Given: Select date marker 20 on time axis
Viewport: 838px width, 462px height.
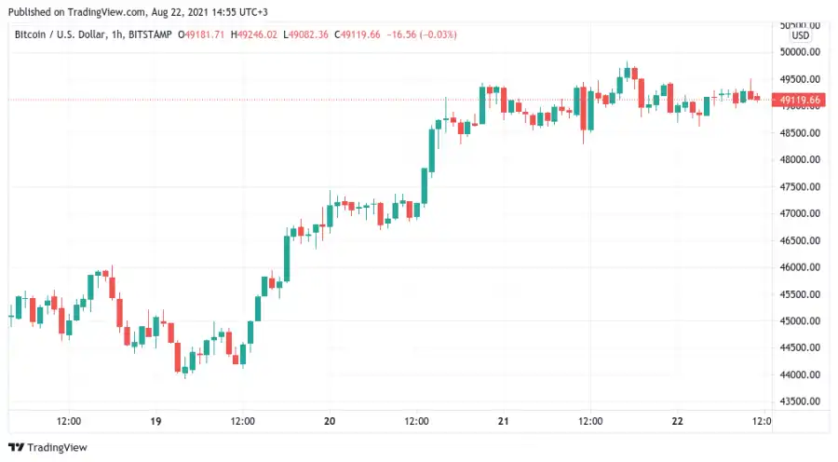Looking at the screenshot, I should point(330,421).
